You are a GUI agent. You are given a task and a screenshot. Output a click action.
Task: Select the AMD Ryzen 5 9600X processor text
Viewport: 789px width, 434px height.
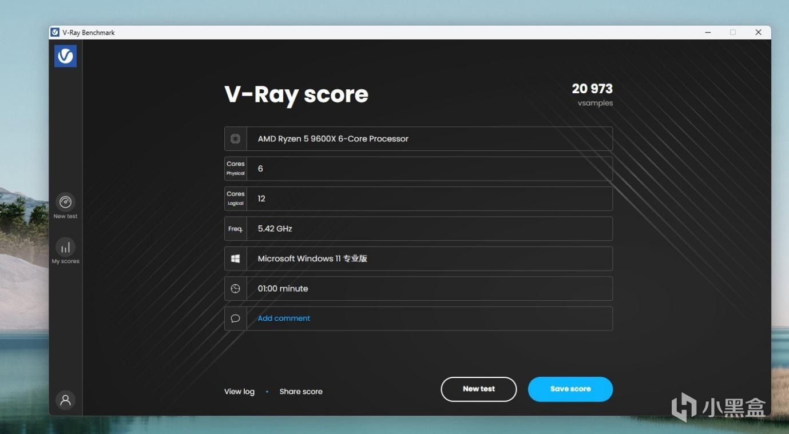point(333,139)
